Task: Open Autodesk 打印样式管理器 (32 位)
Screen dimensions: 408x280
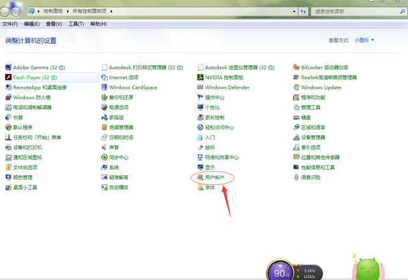Action: pos(142,68)
